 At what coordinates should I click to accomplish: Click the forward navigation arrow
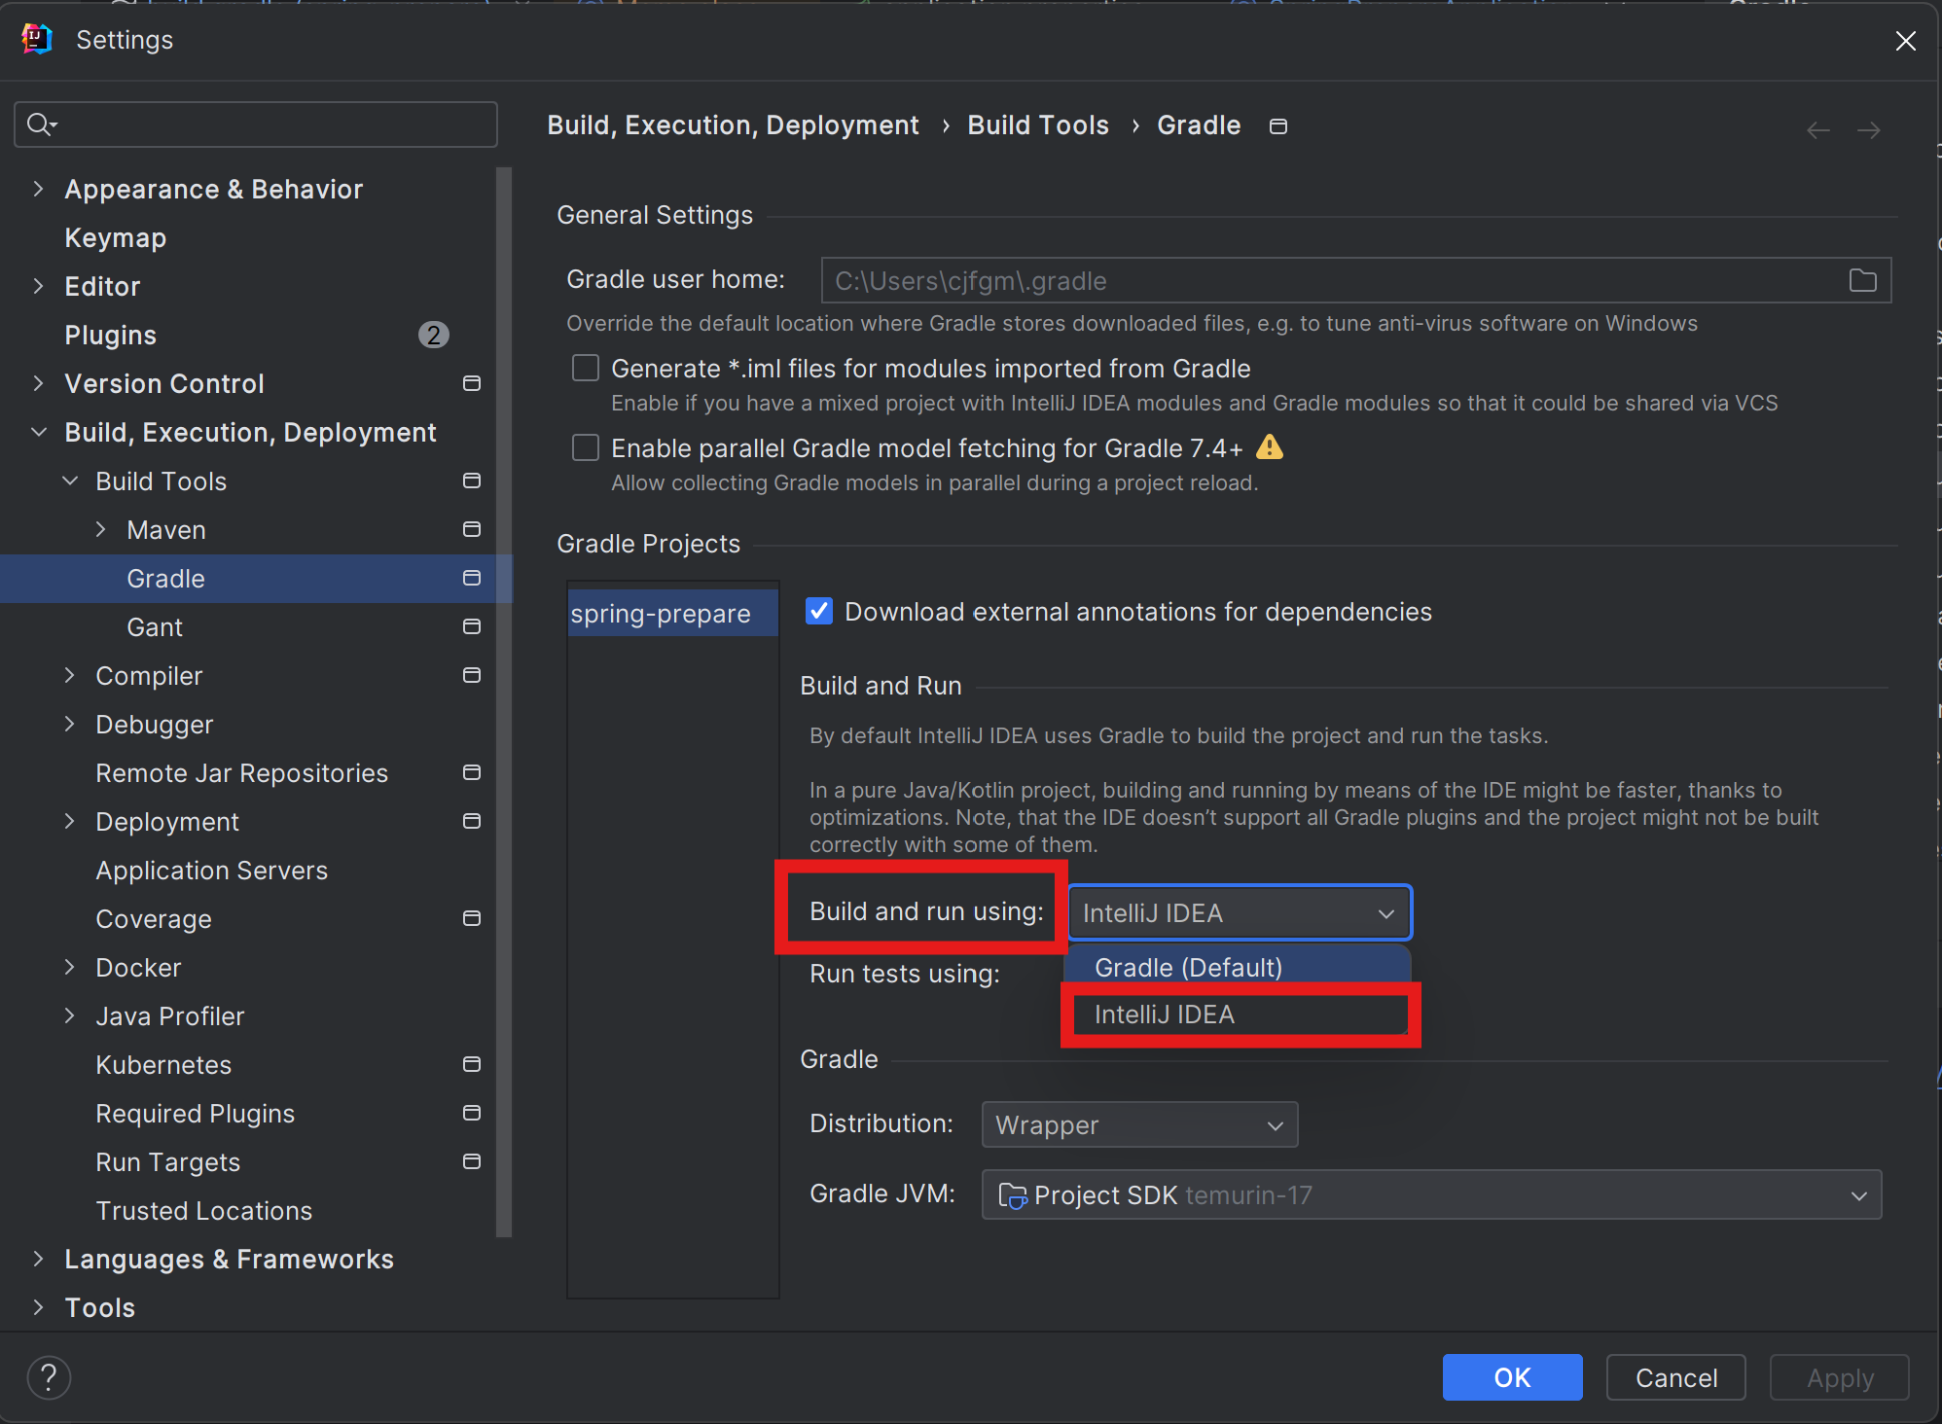click(x=1868, y=130)
